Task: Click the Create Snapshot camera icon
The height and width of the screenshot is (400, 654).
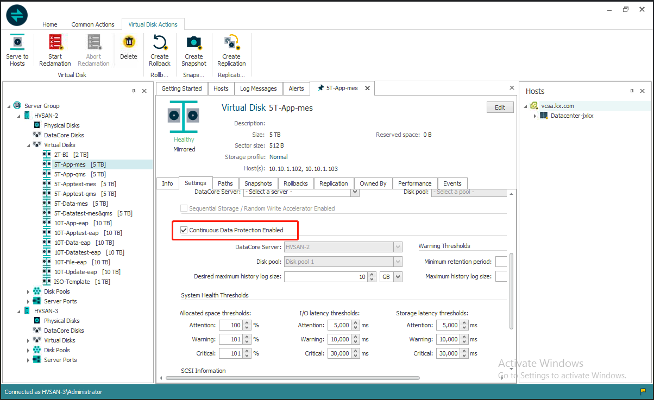Action: point(194,42)
